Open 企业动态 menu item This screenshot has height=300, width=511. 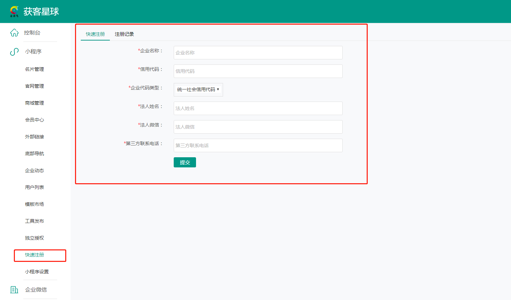tap(34, 170)
